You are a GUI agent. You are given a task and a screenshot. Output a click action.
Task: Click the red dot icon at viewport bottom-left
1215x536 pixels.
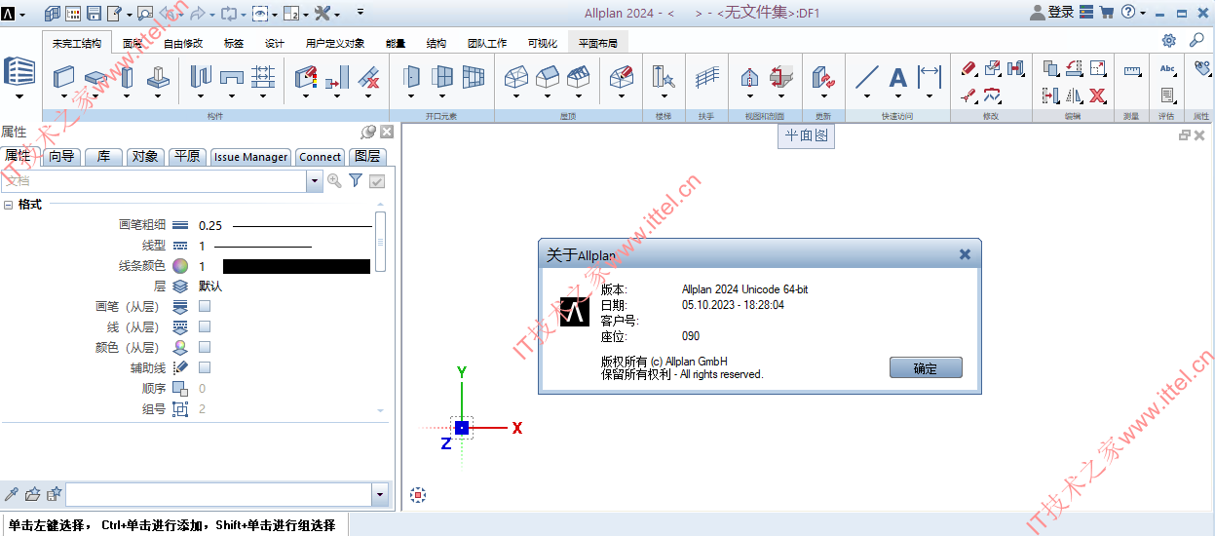418,495
